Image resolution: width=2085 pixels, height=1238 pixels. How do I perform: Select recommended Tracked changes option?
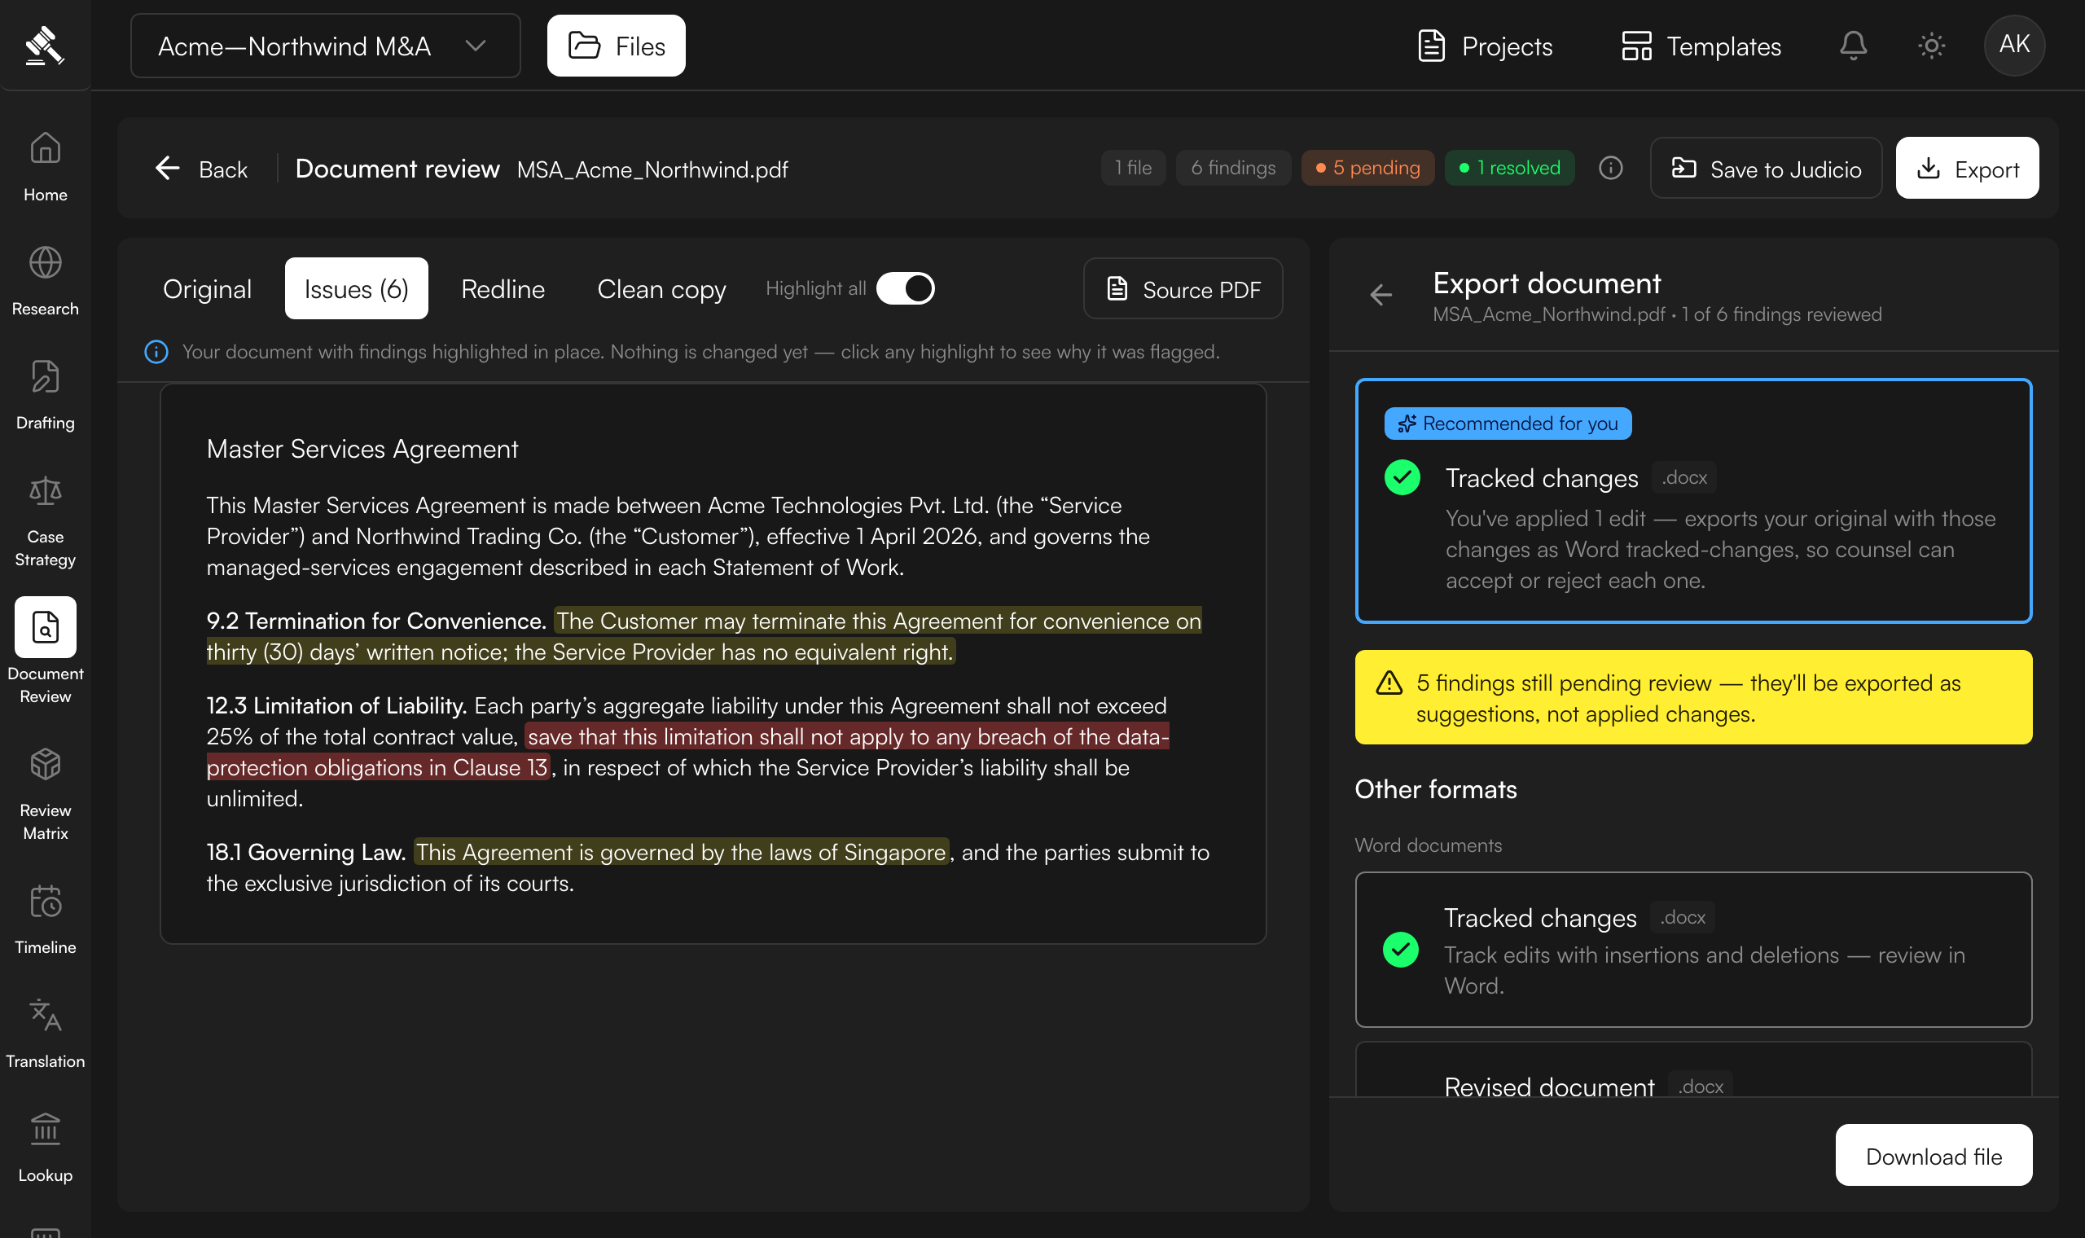[1693, 501]
